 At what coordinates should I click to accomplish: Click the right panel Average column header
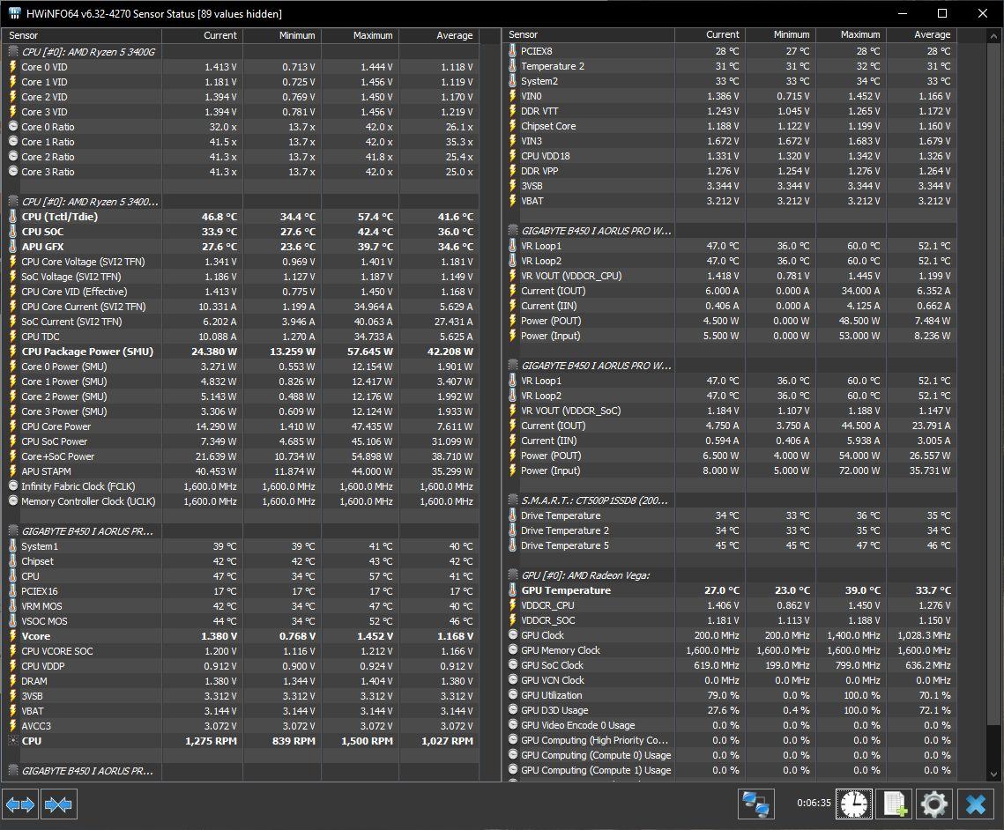click(x=921, y=34)
